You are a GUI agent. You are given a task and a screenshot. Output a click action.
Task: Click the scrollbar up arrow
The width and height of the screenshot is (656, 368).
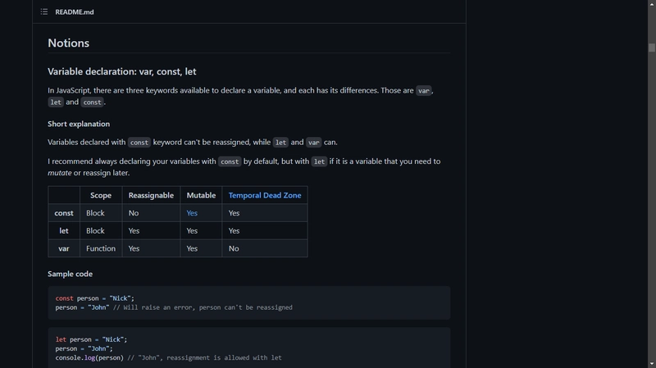(651, 3)
